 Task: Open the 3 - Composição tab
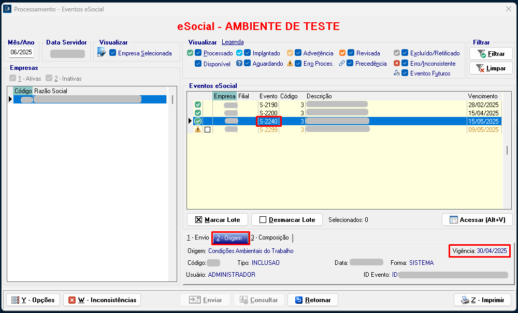270,238
